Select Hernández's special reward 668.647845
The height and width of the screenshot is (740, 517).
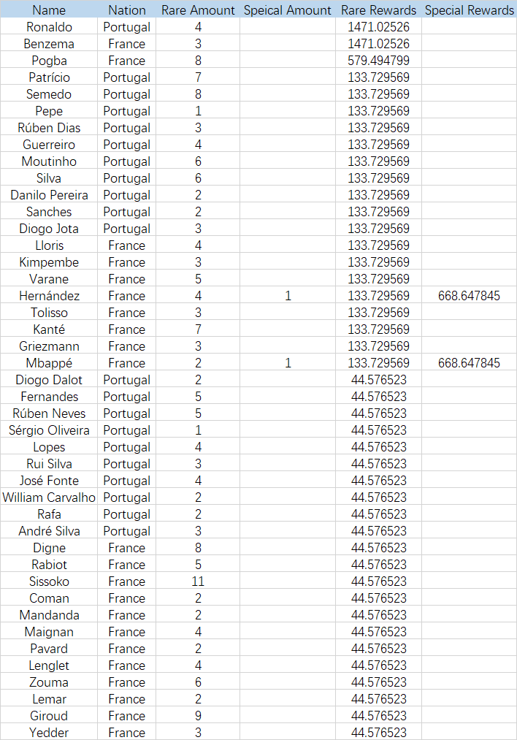click(469, 296)
